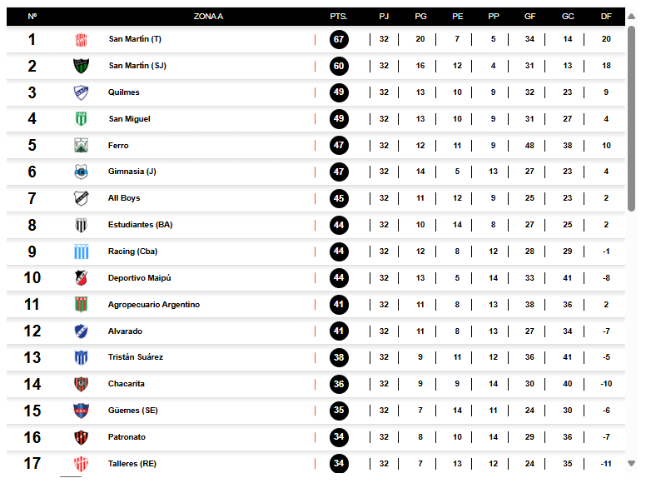Click the Patronato shield crest
The width and height of the screenshot is (646, 488).
81,437
